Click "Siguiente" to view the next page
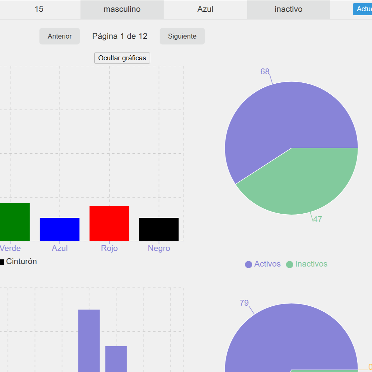The height and width of the screenshot is (372, 372). 182,36
